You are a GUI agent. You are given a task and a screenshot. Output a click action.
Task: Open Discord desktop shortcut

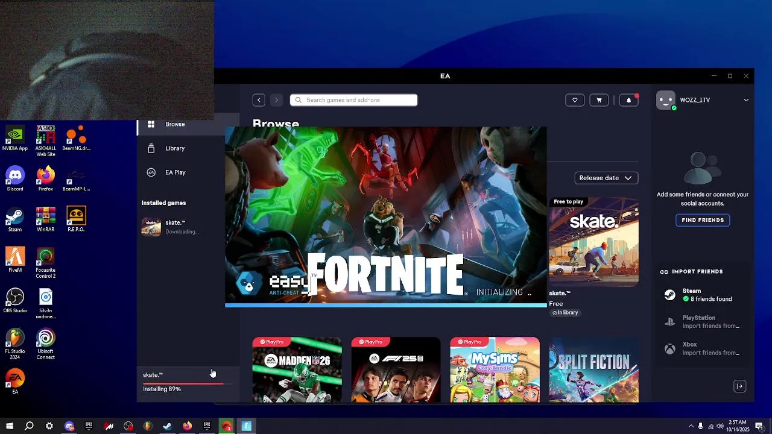tap(15, 179)
